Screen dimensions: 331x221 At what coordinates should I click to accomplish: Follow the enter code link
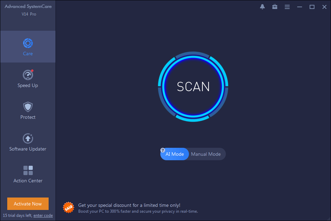click(43, 215)
